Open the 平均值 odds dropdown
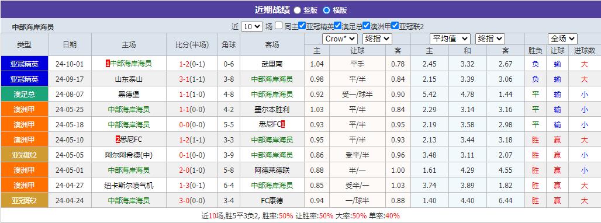 tap(450, 39)
